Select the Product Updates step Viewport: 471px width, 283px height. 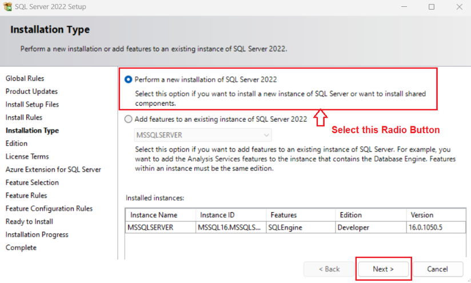click(x=31, y=91)
